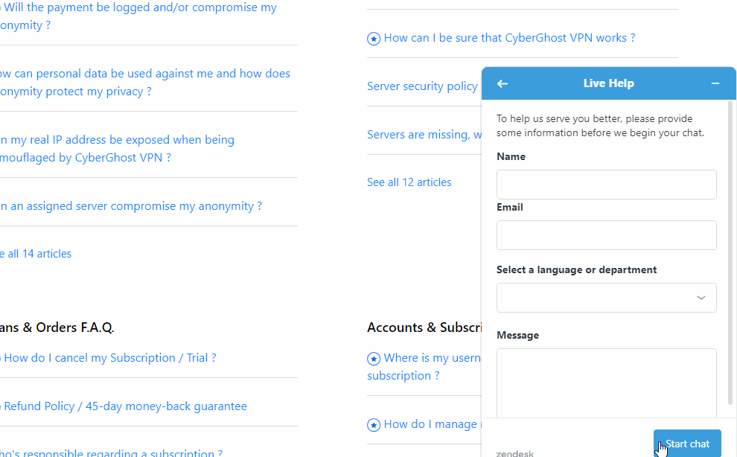Click the Live Help title text

click(x=609, y=83)
